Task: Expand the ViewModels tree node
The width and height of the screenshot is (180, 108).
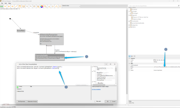Action: coord(129,21)
